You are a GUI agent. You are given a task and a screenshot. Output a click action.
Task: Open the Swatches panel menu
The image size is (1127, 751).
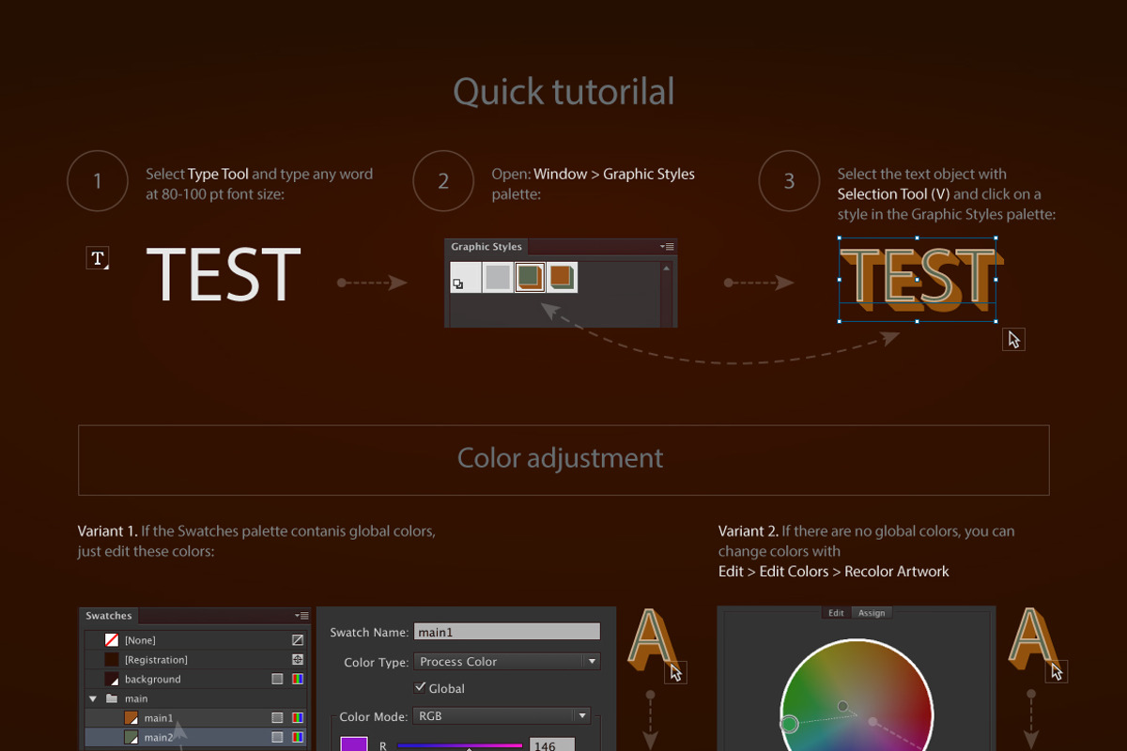[x=301, y=616]
